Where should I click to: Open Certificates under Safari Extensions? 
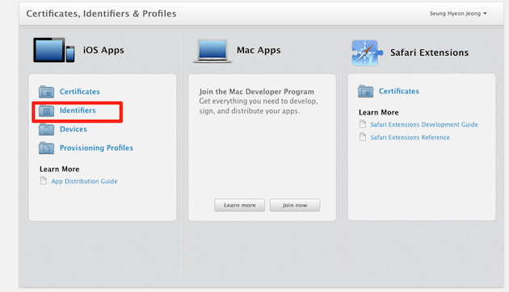click(399, 91)
